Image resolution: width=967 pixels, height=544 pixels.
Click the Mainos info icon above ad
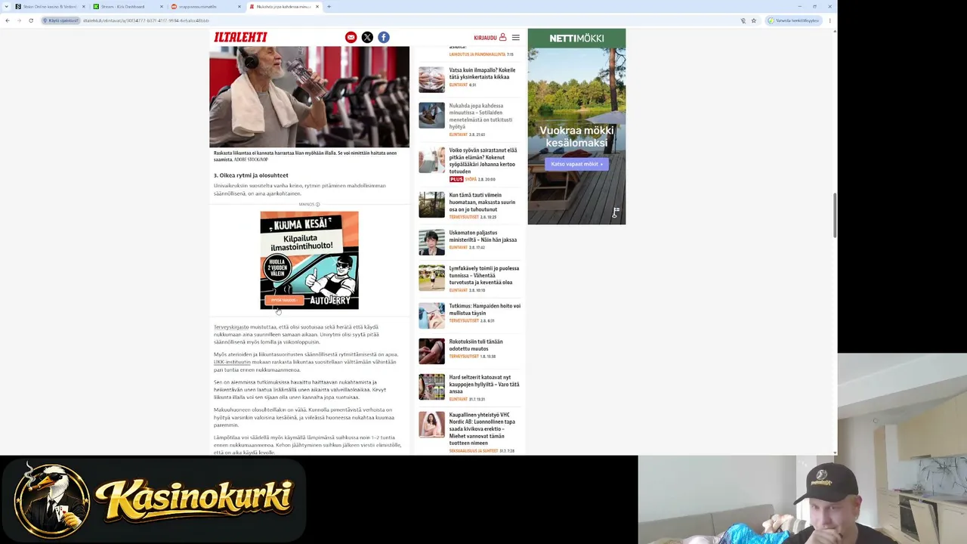pos(317,205)
